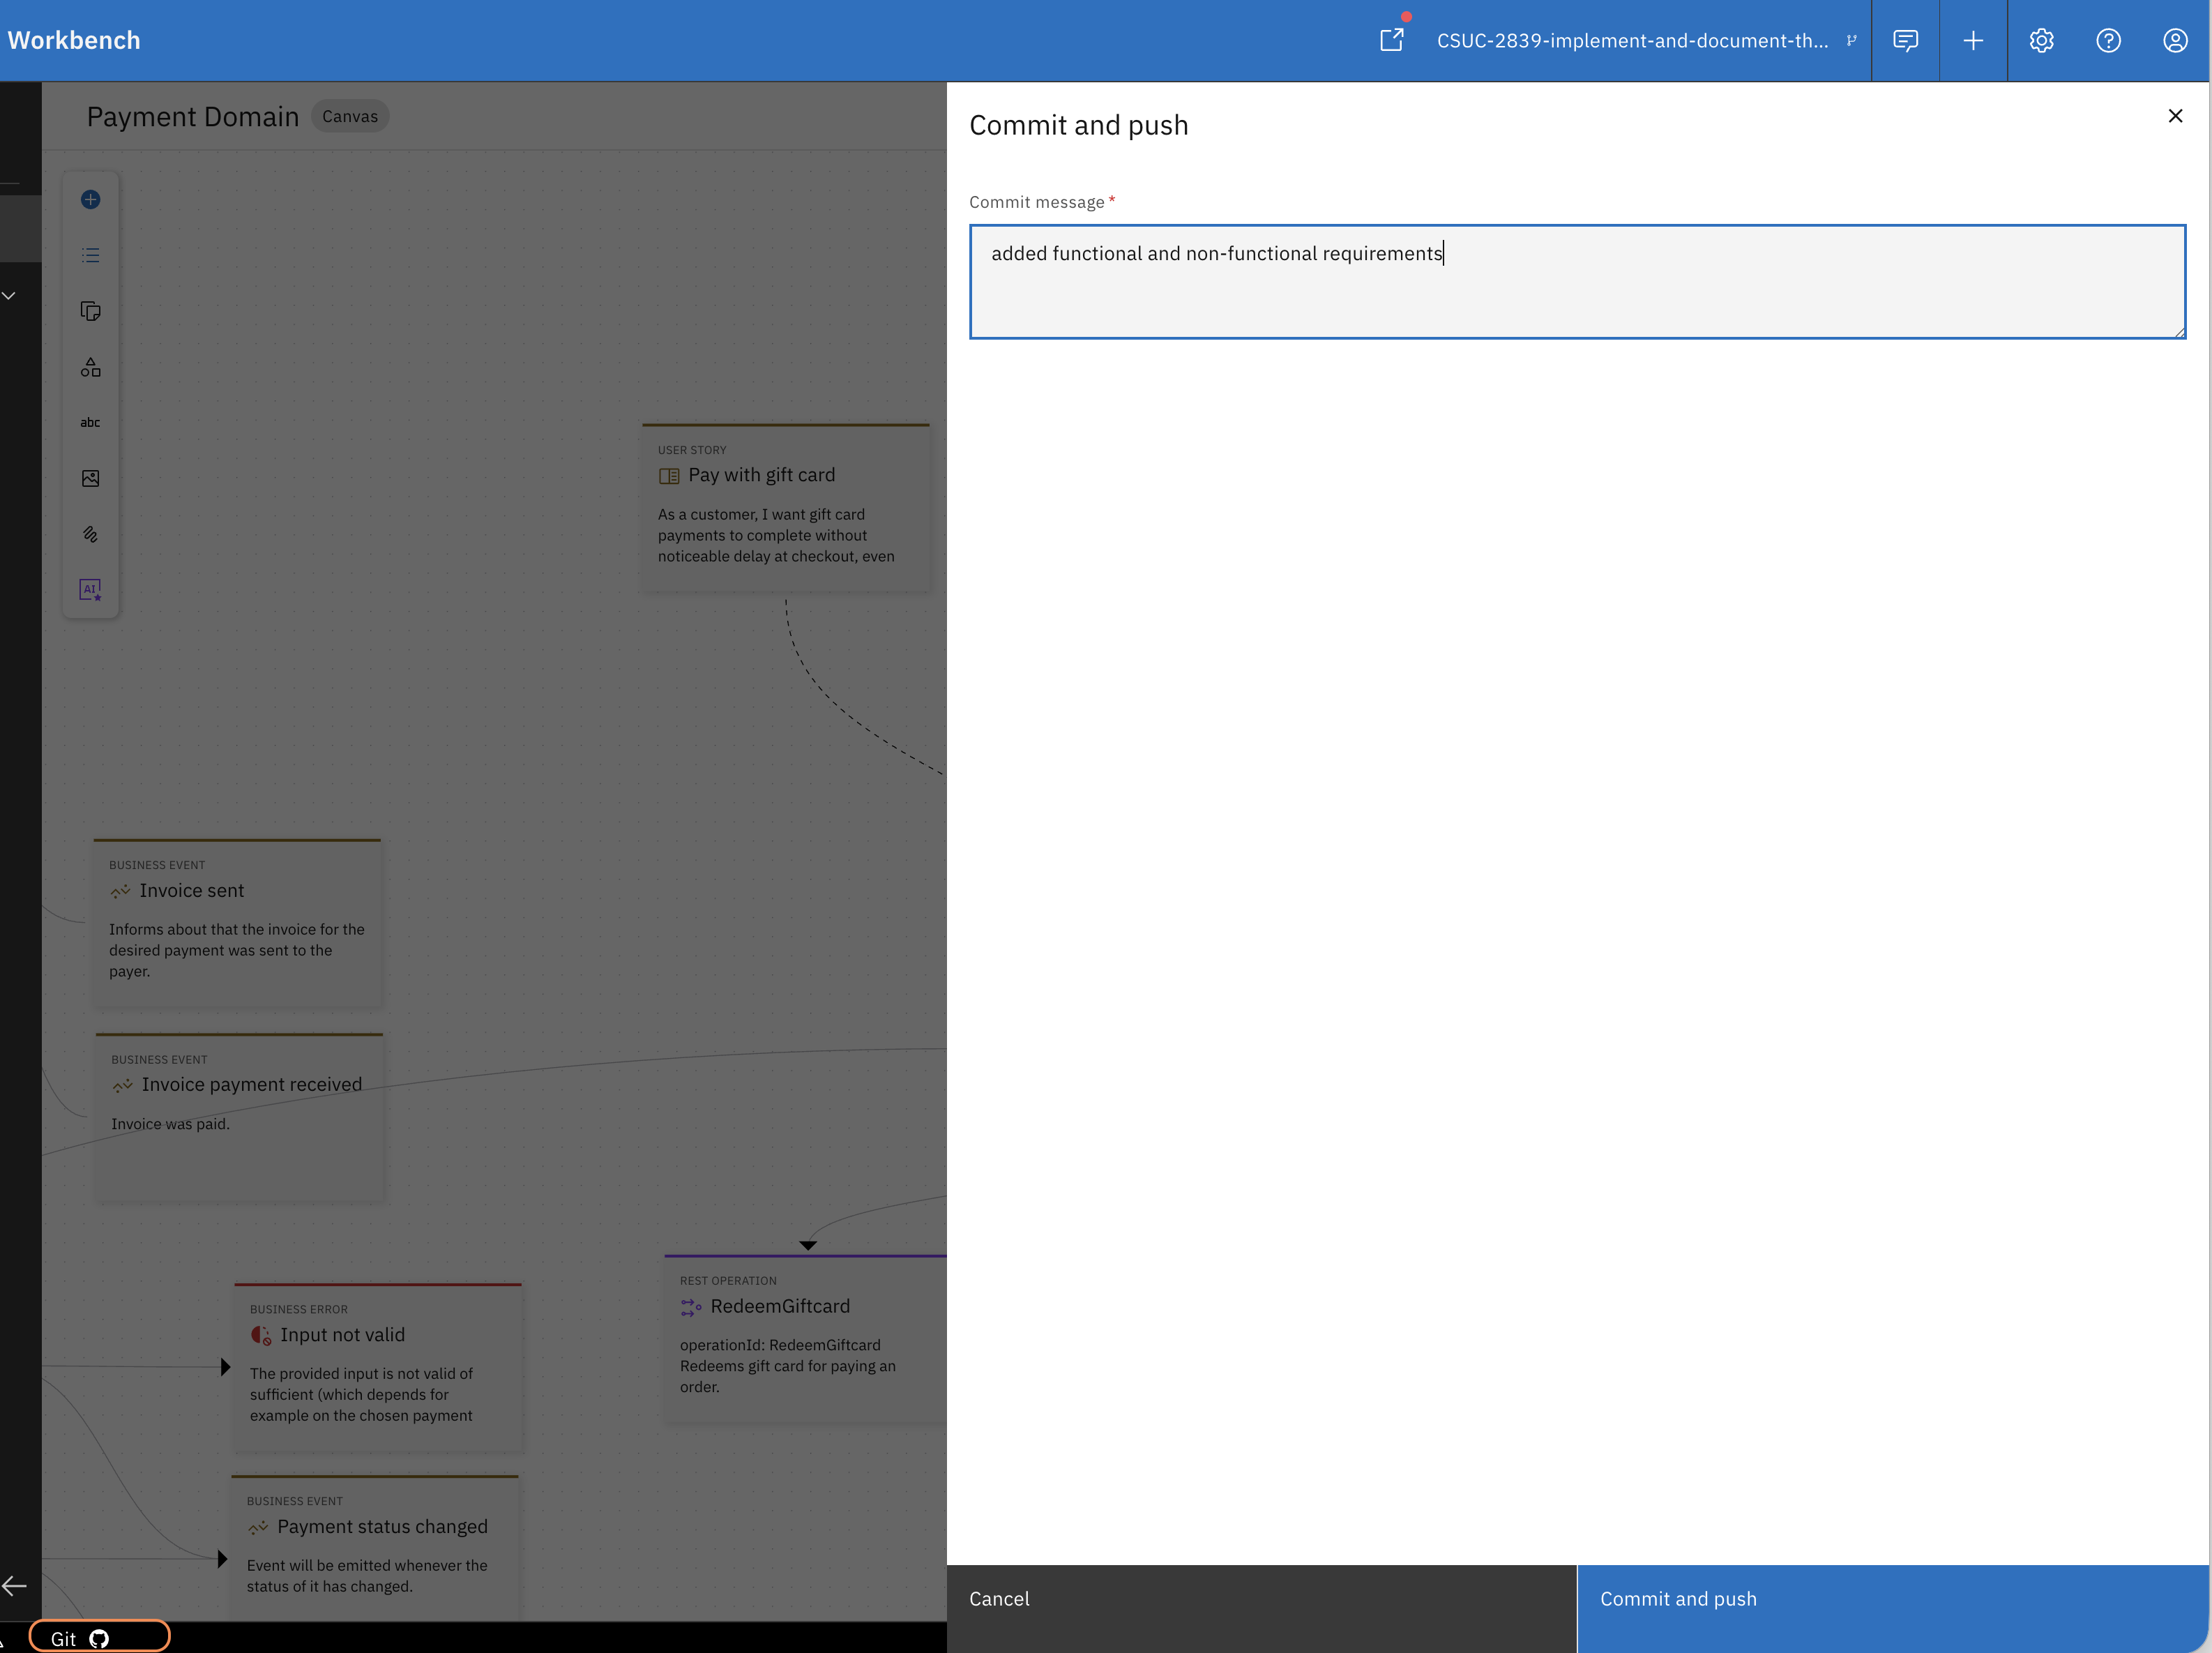Click the event icon beside Payment status changed

point(258,1527)
